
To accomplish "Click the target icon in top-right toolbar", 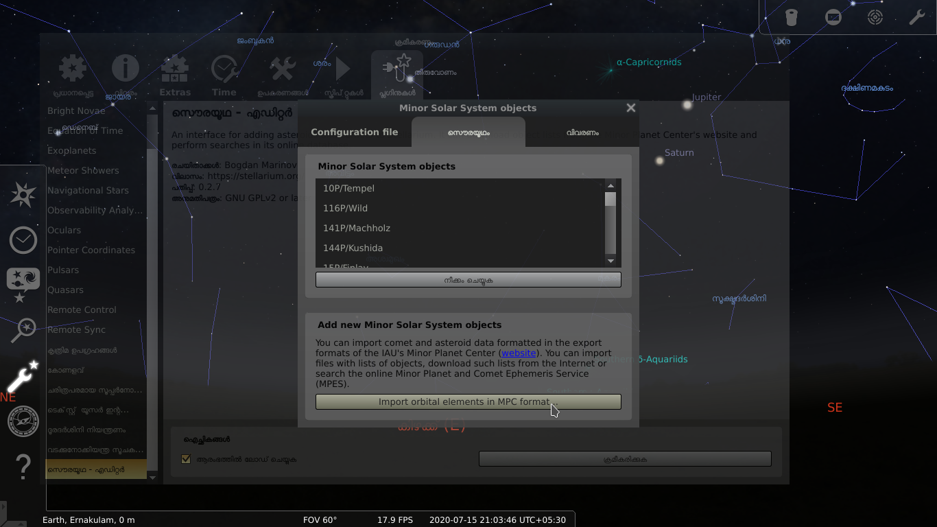I will pos(875,17).
